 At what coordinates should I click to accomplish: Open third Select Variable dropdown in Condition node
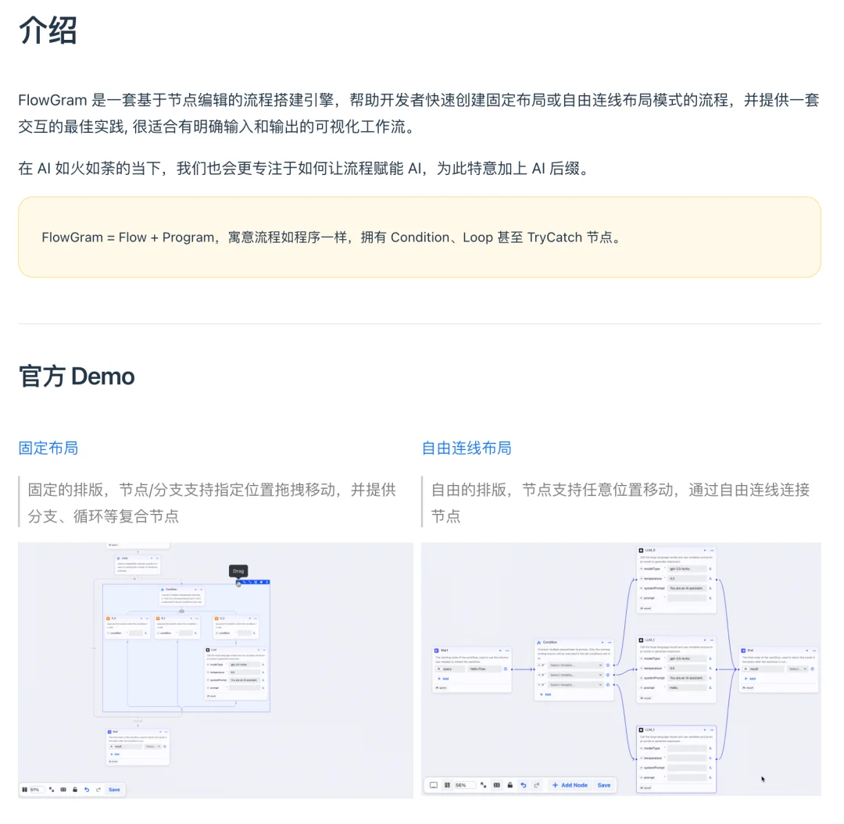(575, 685)
